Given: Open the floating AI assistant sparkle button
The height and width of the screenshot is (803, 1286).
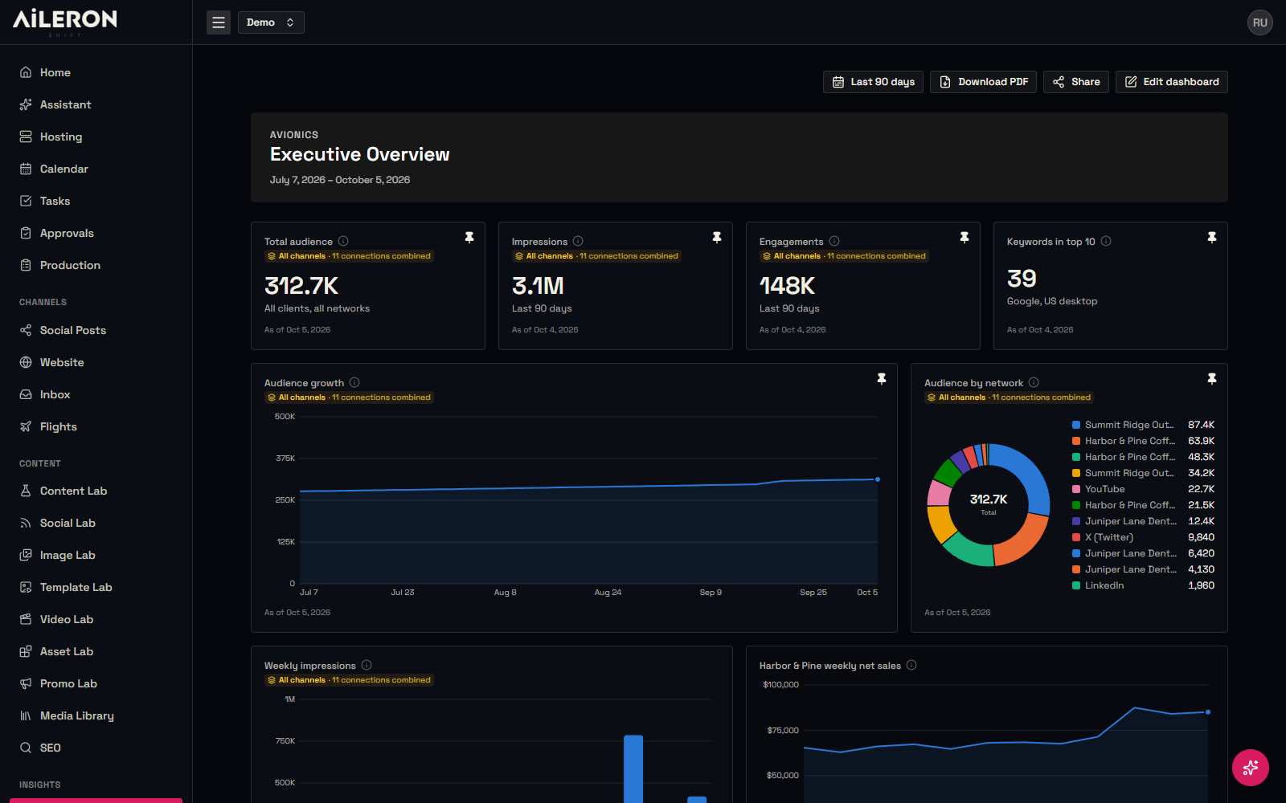Looking at the screenshot, I should pyautogui.click(x=1250, y=768).
